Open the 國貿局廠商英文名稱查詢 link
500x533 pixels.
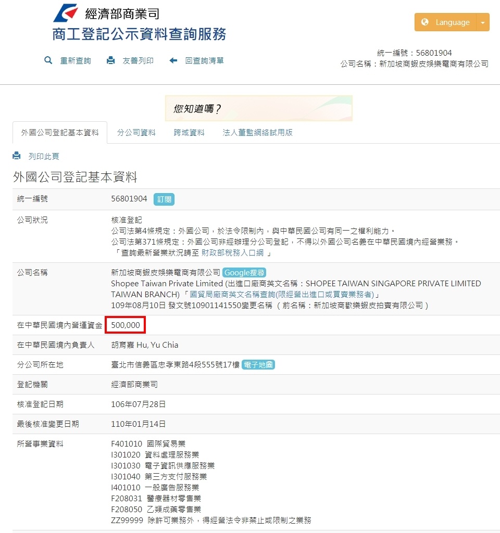click(282, 295)
